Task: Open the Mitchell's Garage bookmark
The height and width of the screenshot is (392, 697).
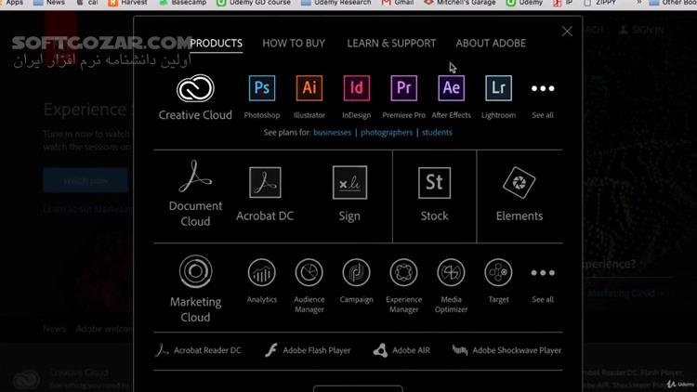Action: (x=460, y=3)
